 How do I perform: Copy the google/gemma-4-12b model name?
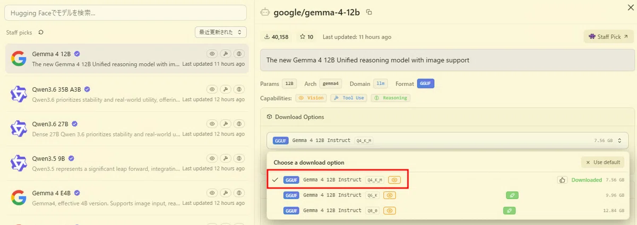coord(369,12)
